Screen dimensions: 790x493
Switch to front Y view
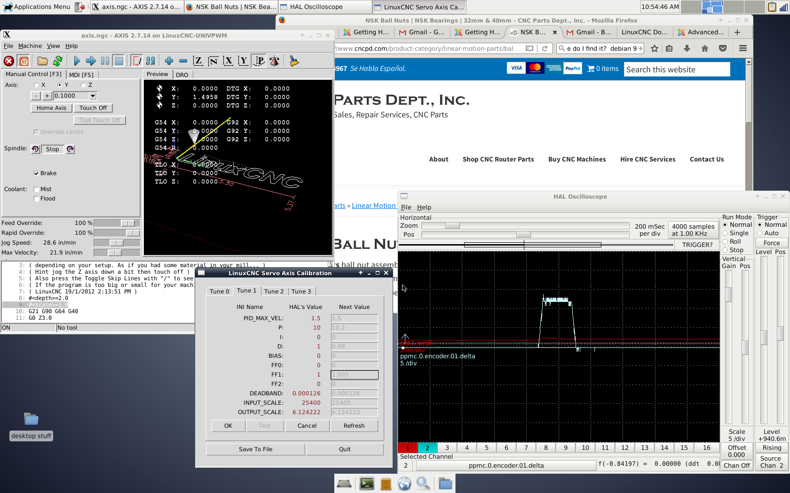(243, 61)
